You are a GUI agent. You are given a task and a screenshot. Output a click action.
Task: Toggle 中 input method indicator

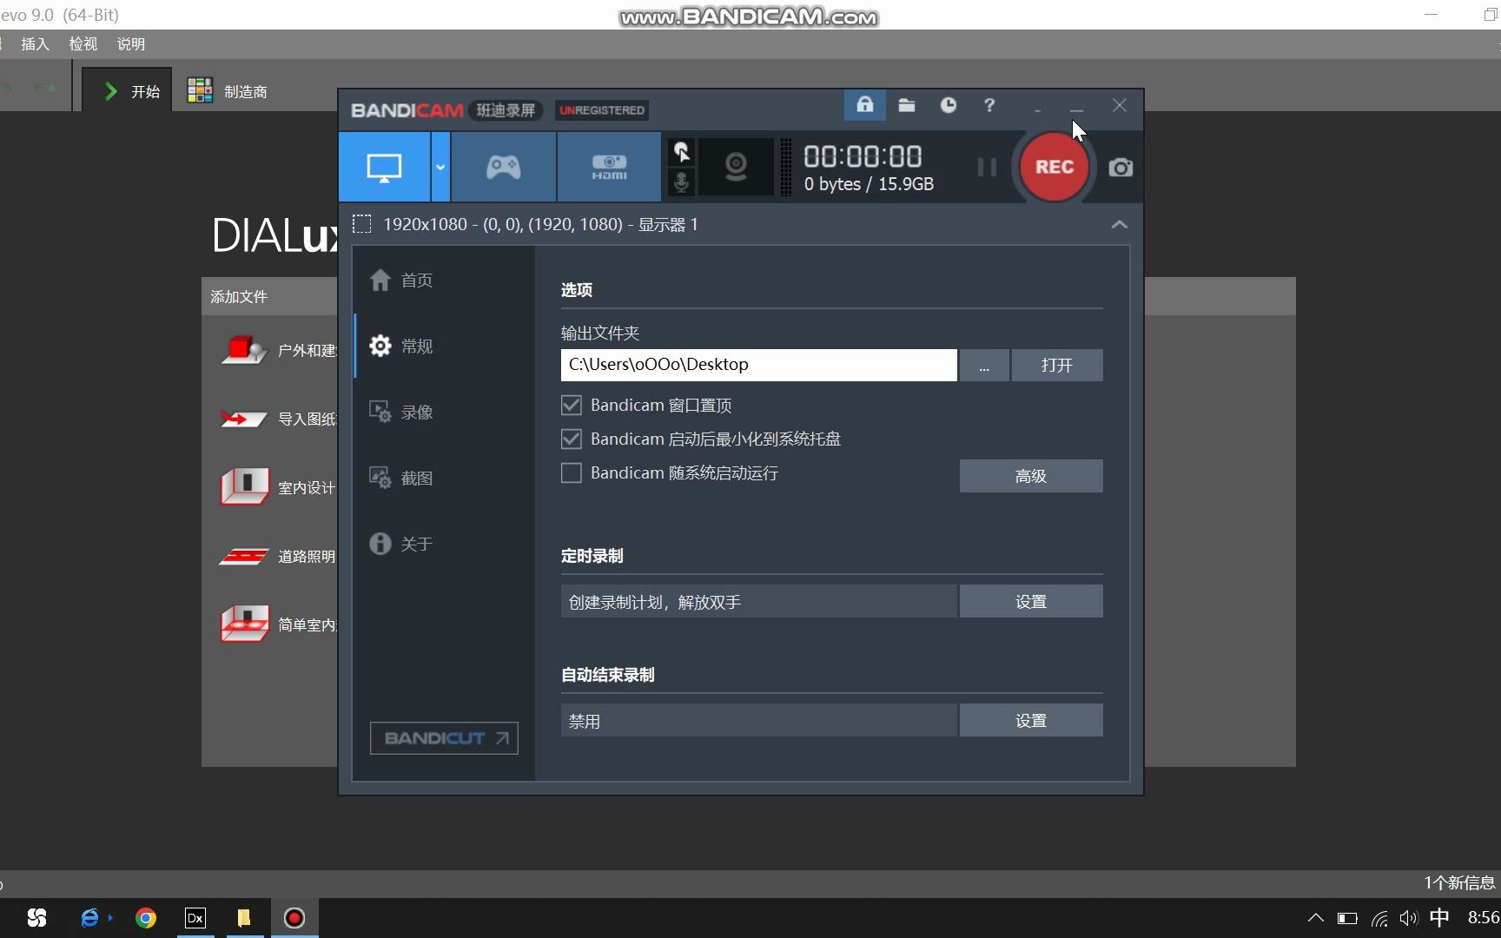click(x=1439, y=917)
